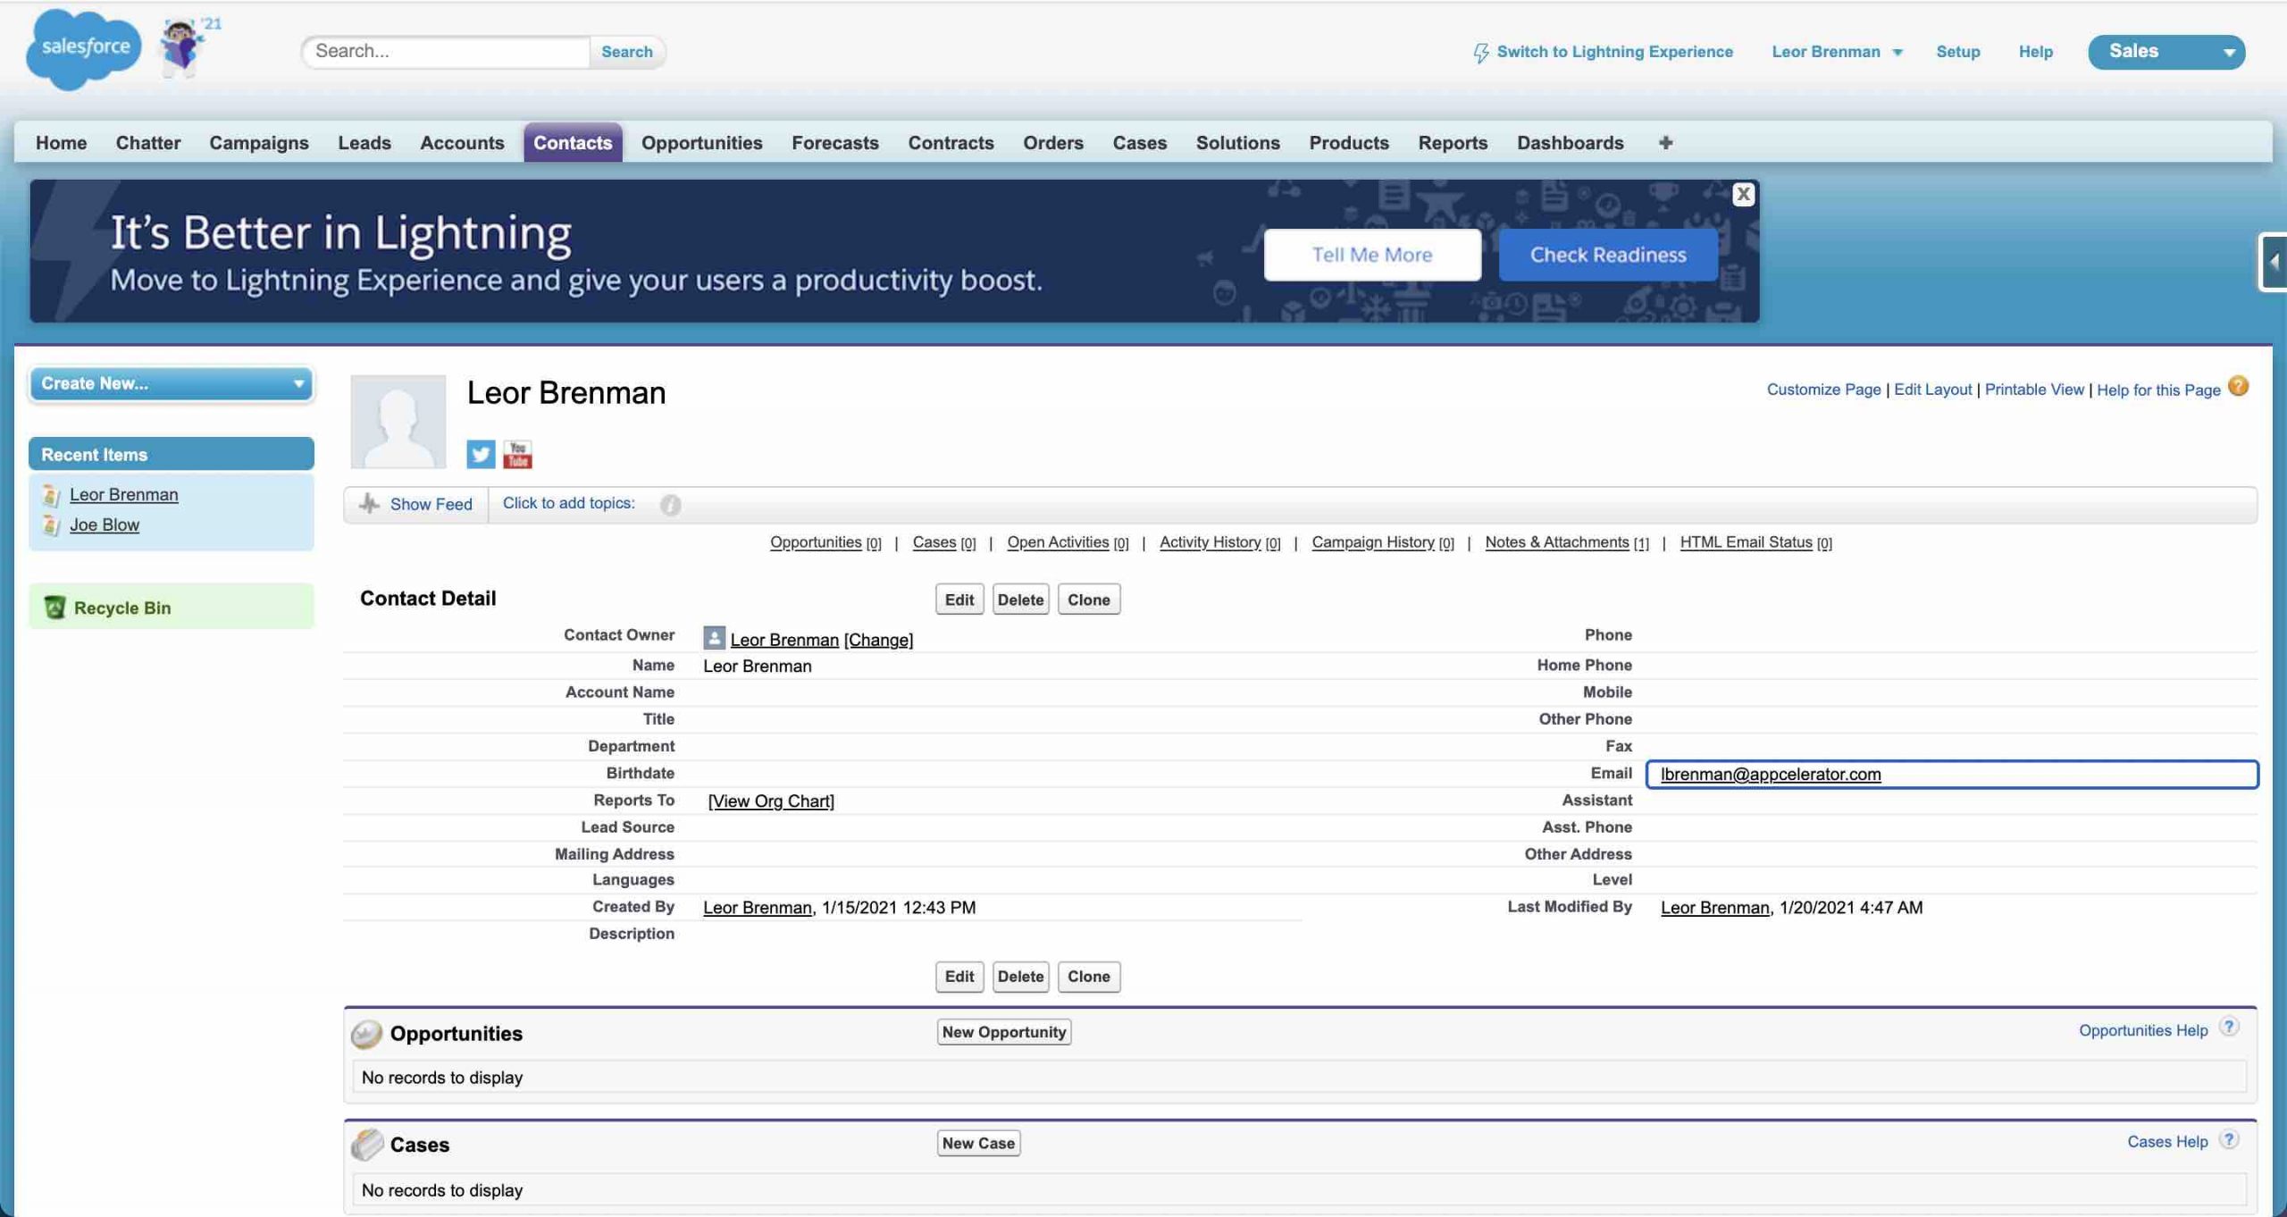Click the contact icon beside Joe Blow
The image size is (2287, 1217).
(51, 525)
